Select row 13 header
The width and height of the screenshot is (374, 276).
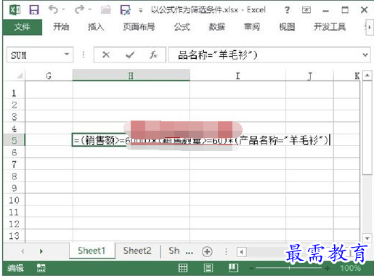(14, 235)
